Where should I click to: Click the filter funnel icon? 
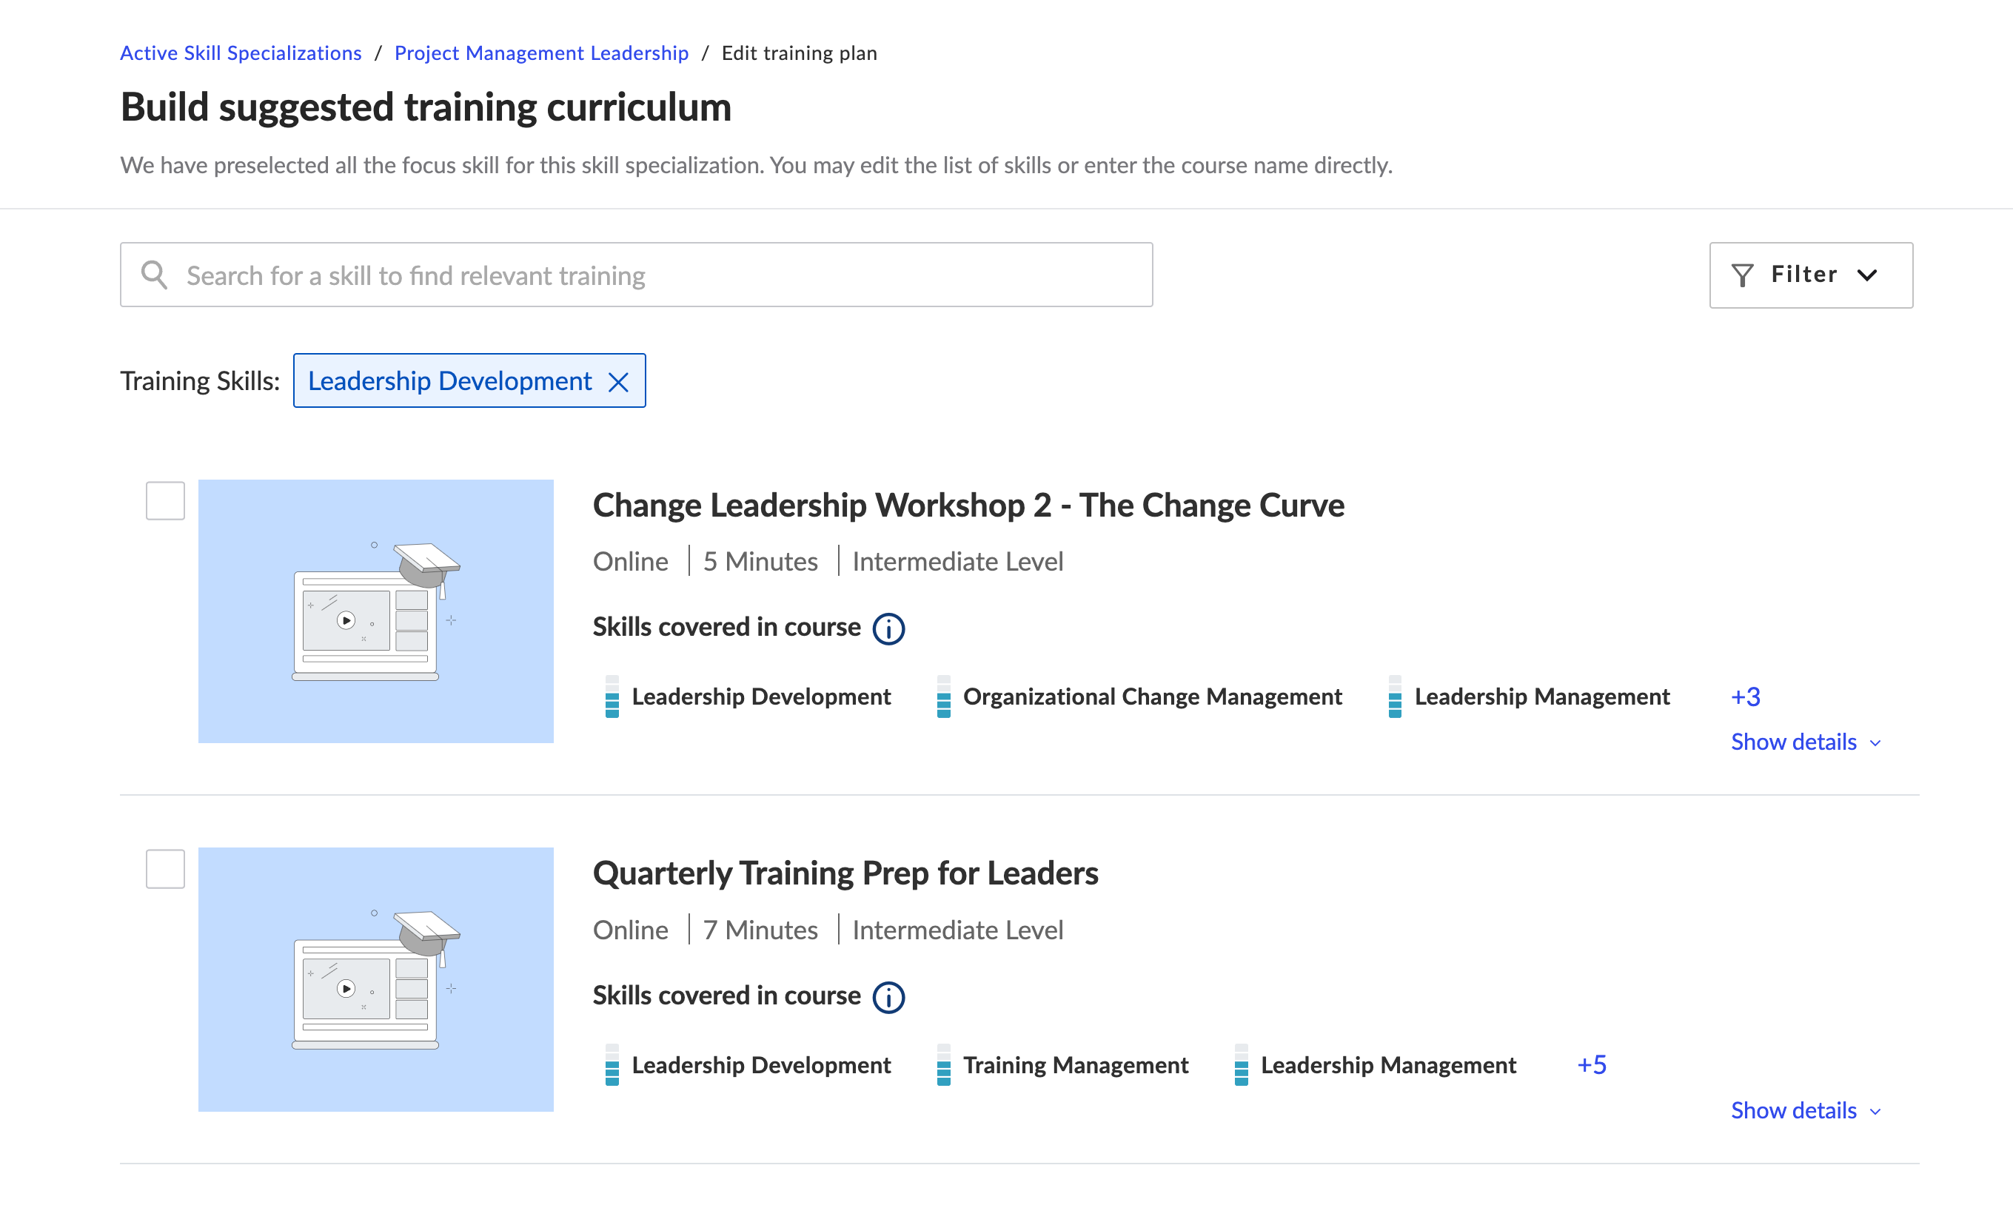(1742, 275)
